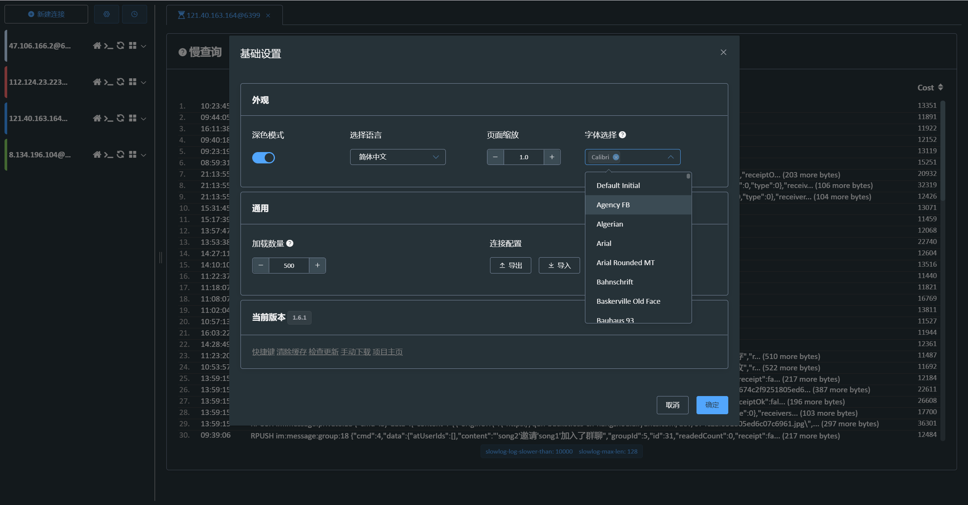
Task: Remove the Calibri font tag
Action: (x=616, y=157)
